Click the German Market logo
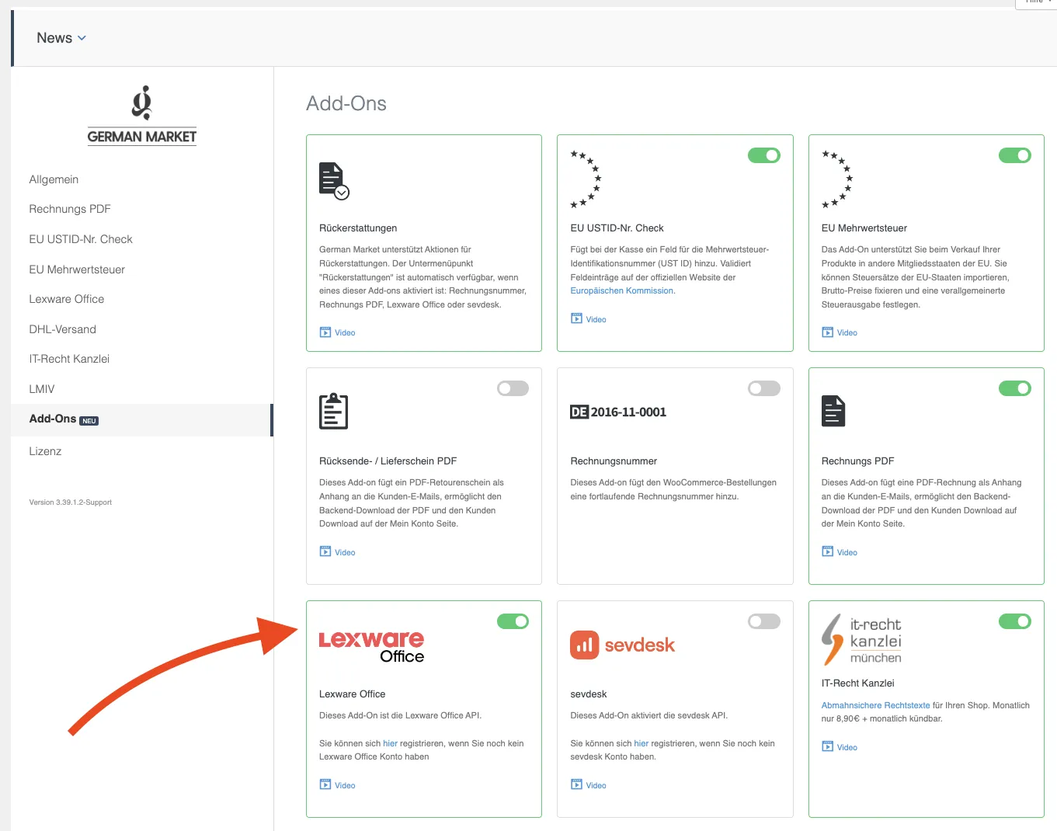This screenshot has height=831, width=1057. pos(141,116)
